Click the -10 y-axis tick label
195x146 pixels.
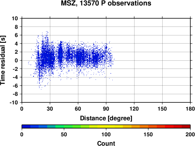click(14, 102)
